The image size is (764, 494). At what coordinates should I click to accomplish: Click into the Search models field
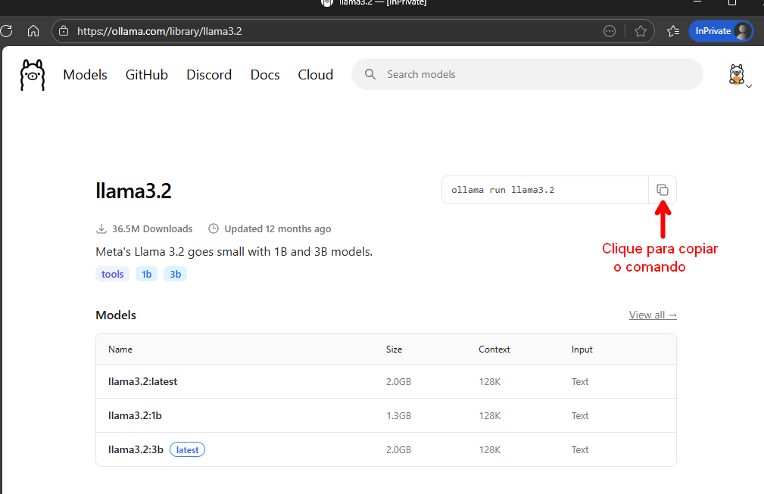pos(530,74)
